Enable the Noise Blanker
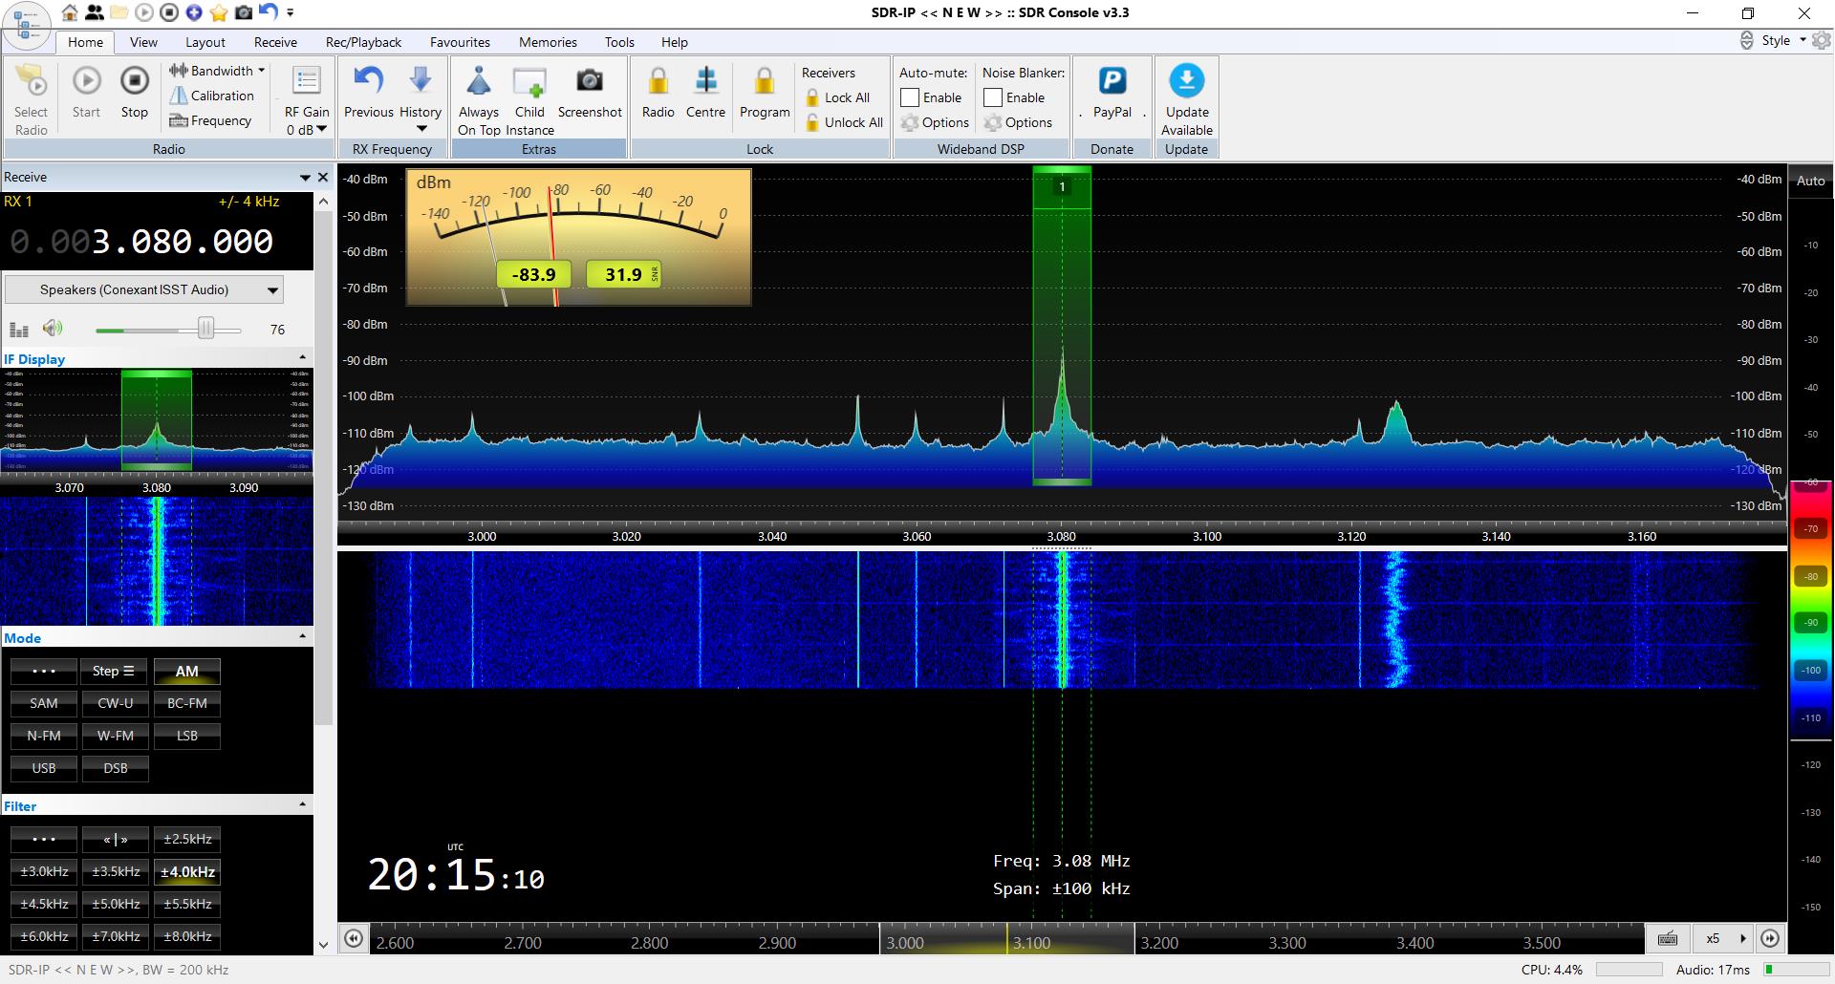 click(994, 96)
